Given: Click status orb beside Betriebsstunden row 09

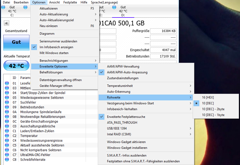Looking at the screenshot, I should [7, 107].
